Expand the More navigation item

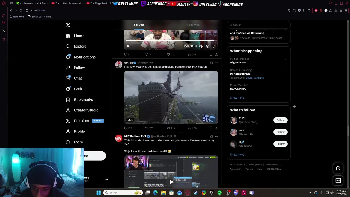pos(74,142)
